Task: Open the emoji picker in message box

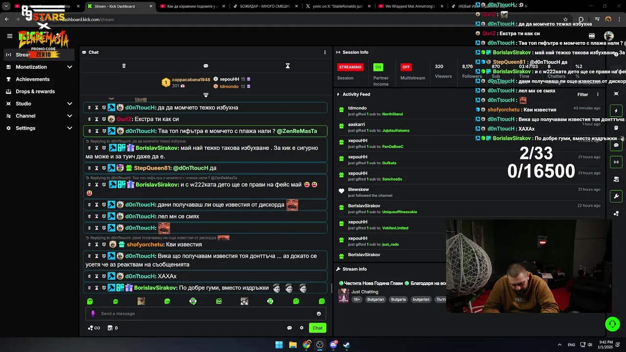Action: 319,314
